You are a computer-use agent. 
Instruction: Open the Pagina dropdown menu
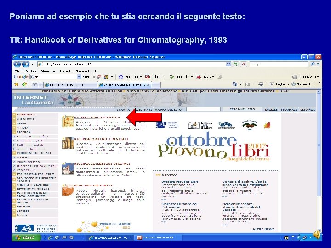[280, 85]
